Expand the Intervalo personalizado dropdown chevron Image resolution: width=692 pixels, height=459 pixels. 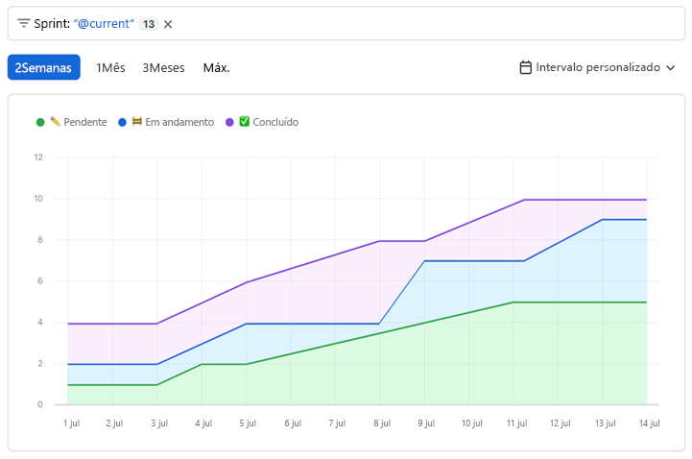pyautogui.click(x=671, y=67)
